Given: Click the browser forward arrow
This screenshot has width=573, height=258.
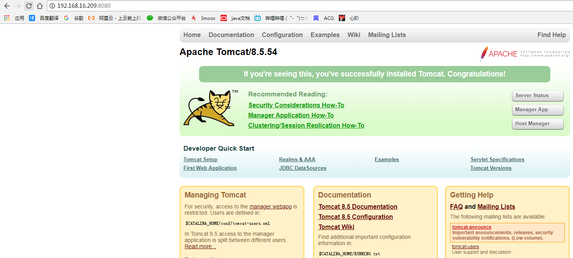Looking at the screenshot, I should tap(18, 6).
